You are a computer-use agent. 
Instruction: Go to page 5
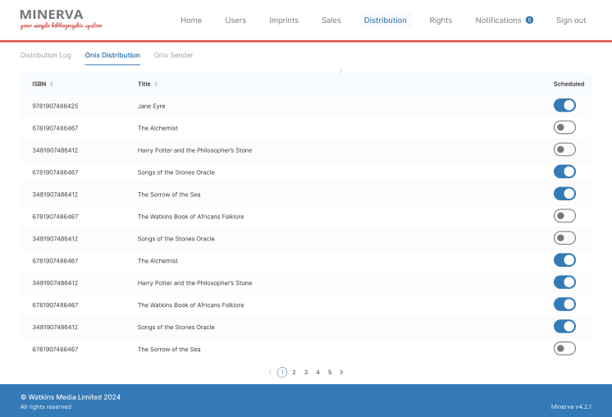tap(330, 372)
